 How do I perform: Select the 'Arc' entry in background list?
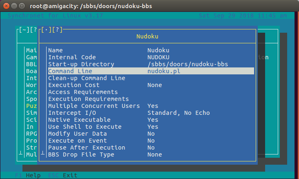pos(31,92)
